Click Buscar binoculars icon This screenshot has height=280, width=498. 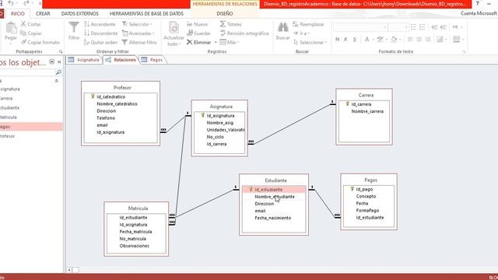click(x=282, y=27)
